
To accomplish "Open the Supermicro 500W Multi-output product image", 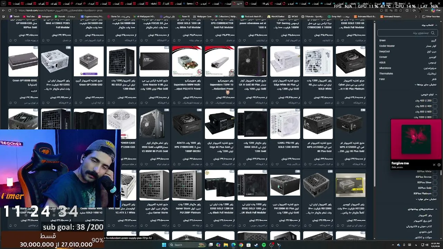I will pos(187,61).
